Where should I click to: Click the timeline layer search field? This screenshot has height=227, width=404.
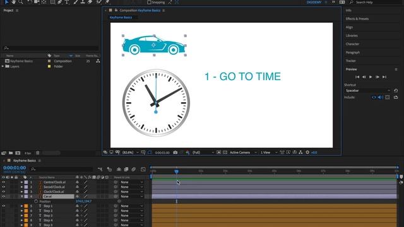point(61,169)
